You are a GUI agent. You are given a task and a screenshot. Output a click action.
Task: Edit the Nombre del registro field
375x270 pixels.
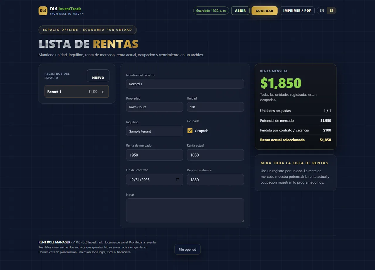tap(185, 84)
